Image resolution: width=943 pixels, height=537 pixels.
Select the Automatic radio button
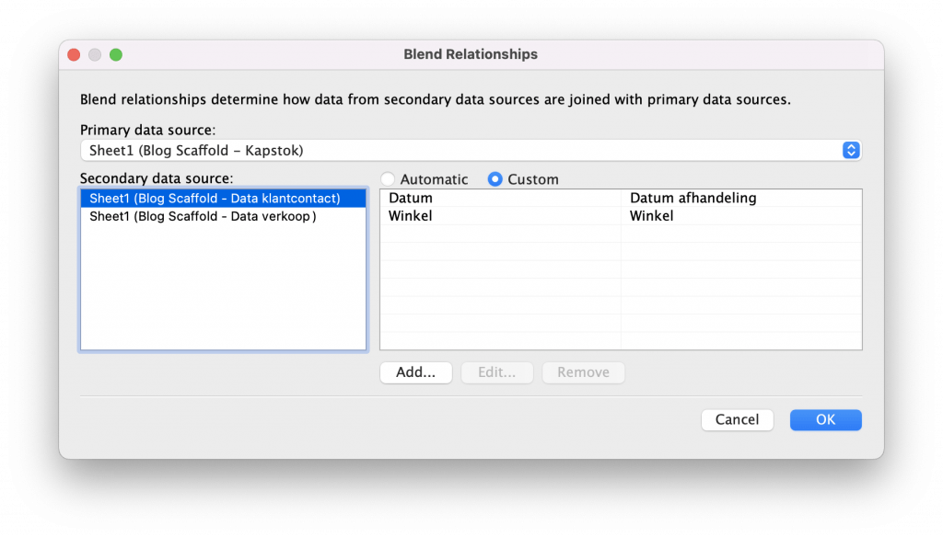point(389,179)
